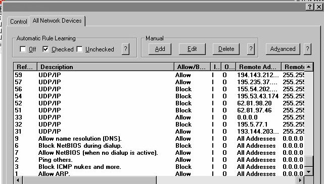This screenshot has width=324, height=184.
Task: Click the I... column header
Action: coord(216,67)
